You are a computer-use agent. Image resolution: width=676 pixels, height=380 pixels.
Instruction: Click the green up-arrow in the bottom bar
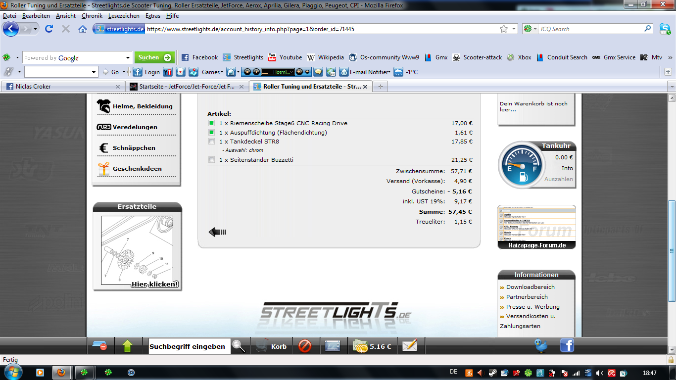click(127, 346)
